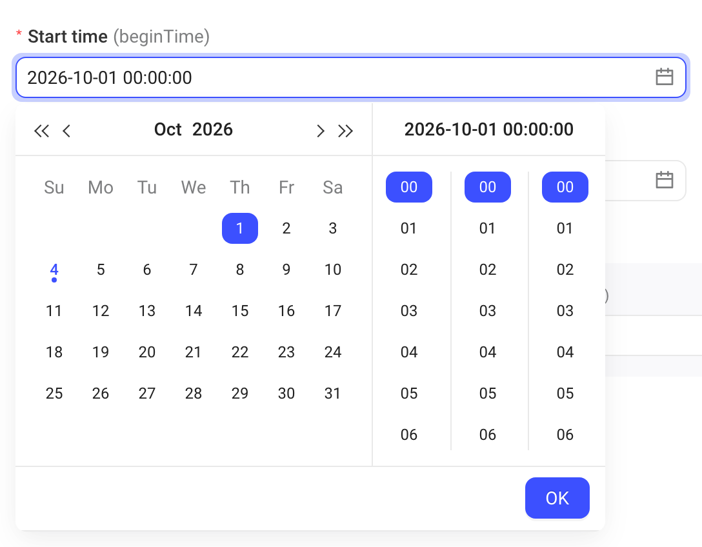
Task: Select second 00 in the seconds column
Action: tap(565, 186)
